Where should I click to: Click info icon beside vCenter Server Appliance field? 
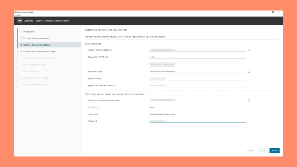point(249,50)
